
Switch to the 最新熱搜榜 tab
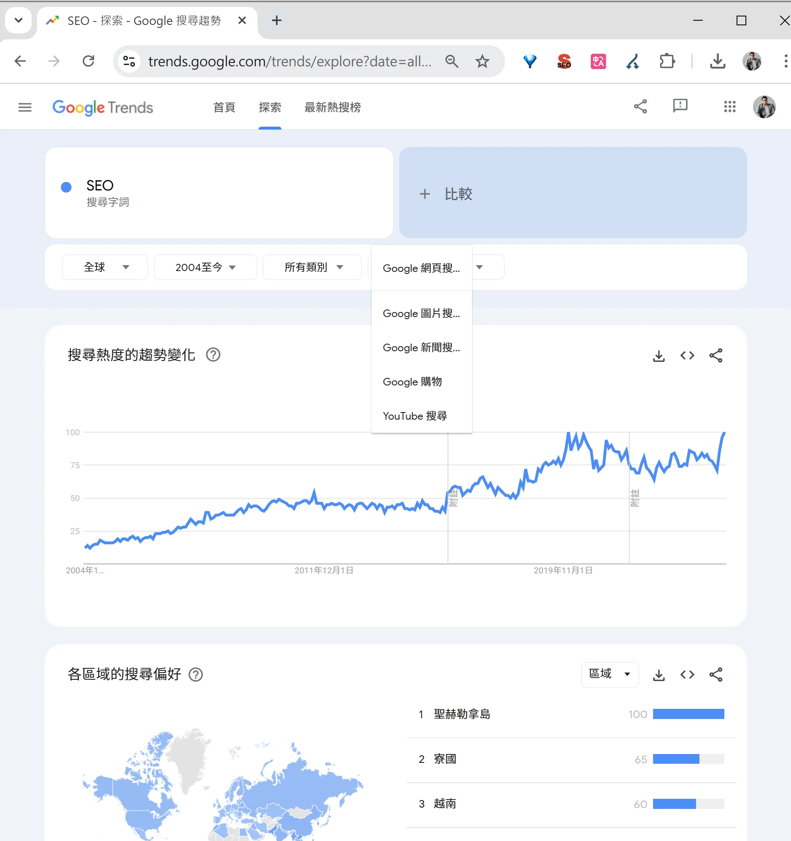[332, 108]
